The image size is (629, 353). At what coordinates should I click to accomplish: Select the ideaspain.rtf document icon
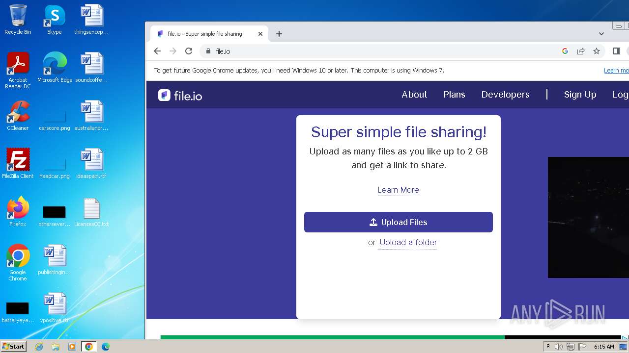91,164
